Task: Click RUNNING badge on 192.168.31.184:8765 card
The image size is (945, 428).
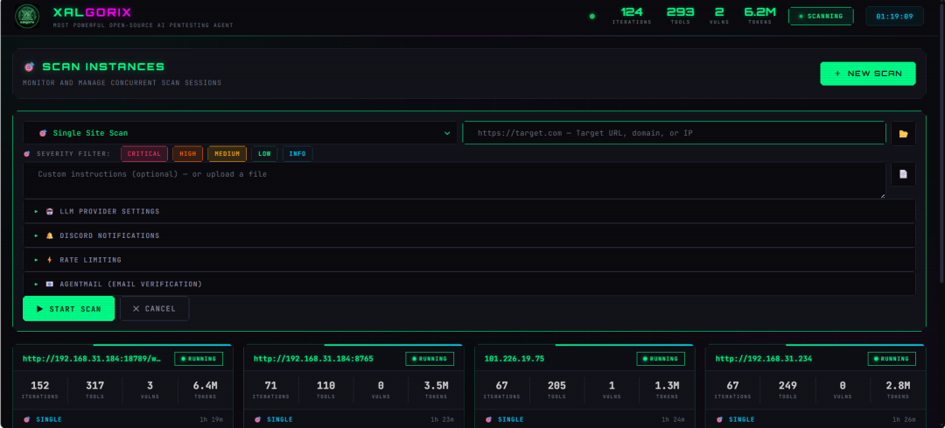Action: (429, 359)
